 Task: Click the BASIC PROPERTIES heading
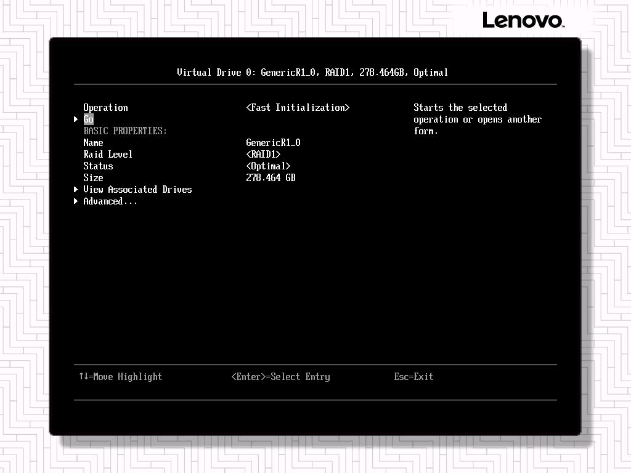click(x=125, y=131)
